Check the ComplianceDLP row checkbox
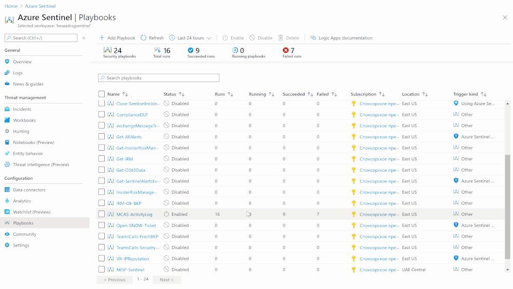The width and height of the screenshot is (513, 289). tap(102, 114)
